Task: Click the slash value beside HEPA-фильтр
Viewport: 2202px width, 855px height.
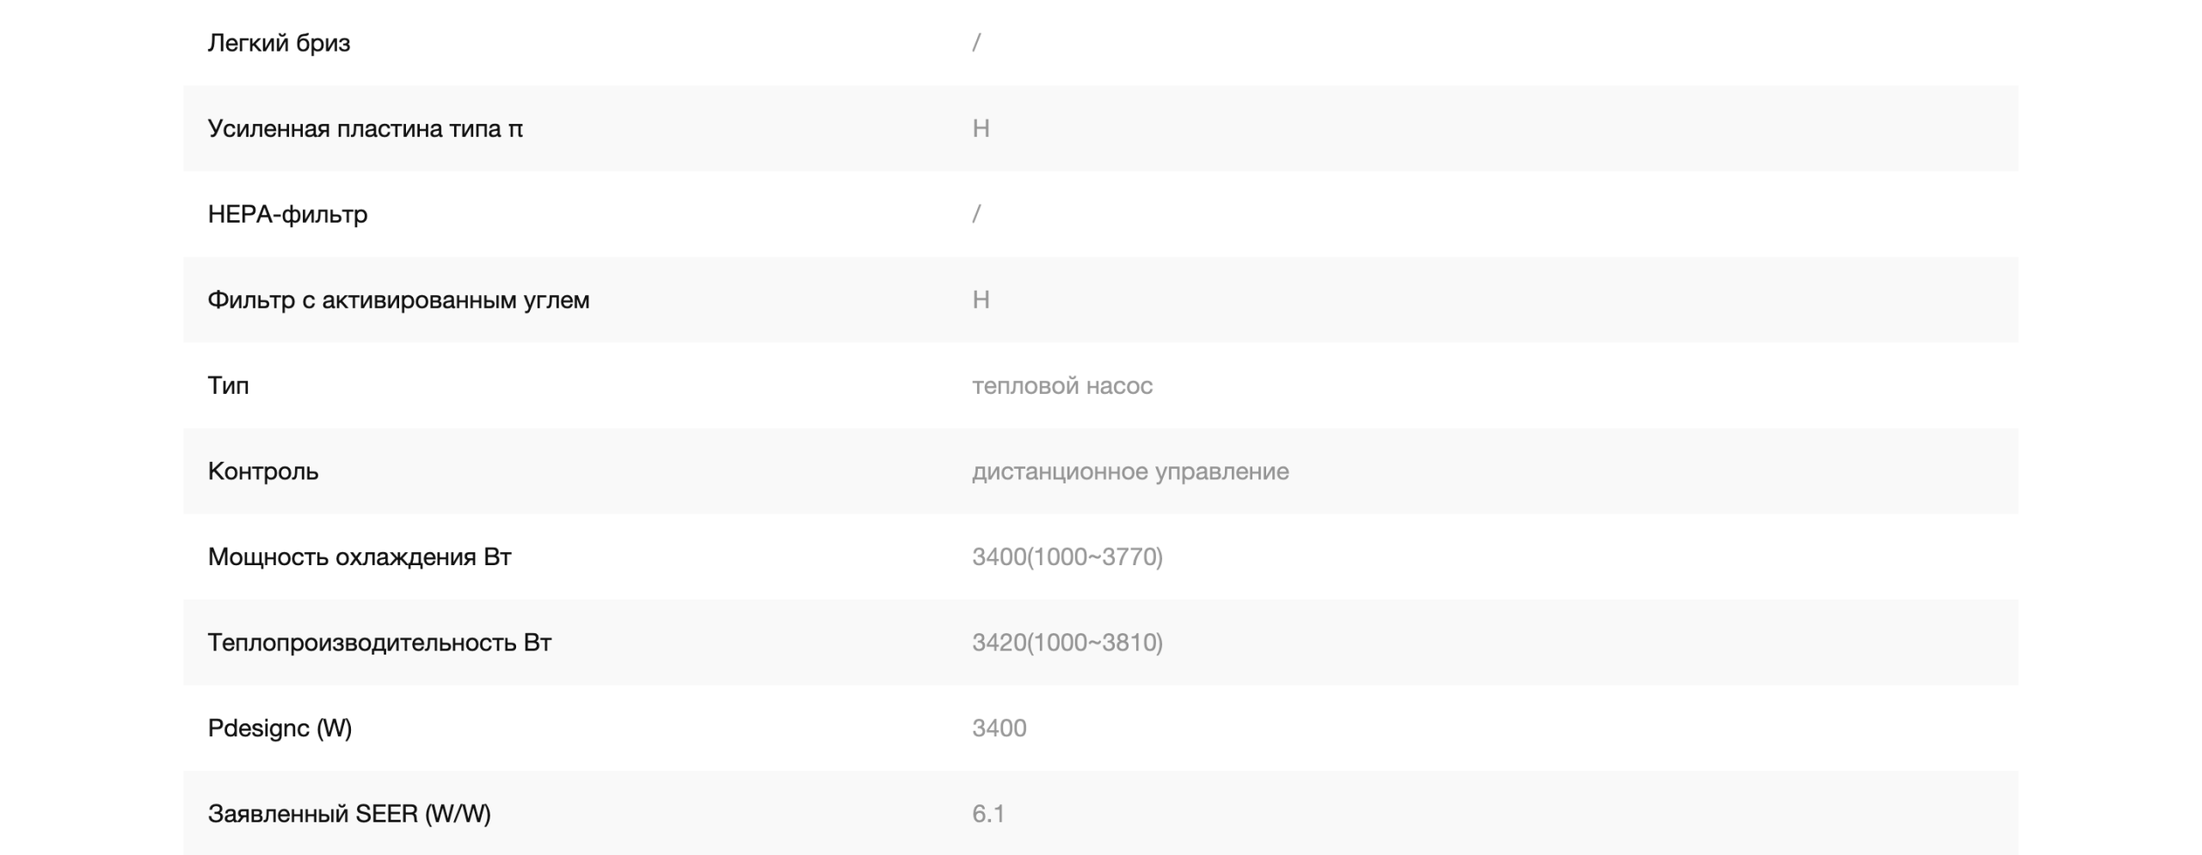Action: pos(976,214)
